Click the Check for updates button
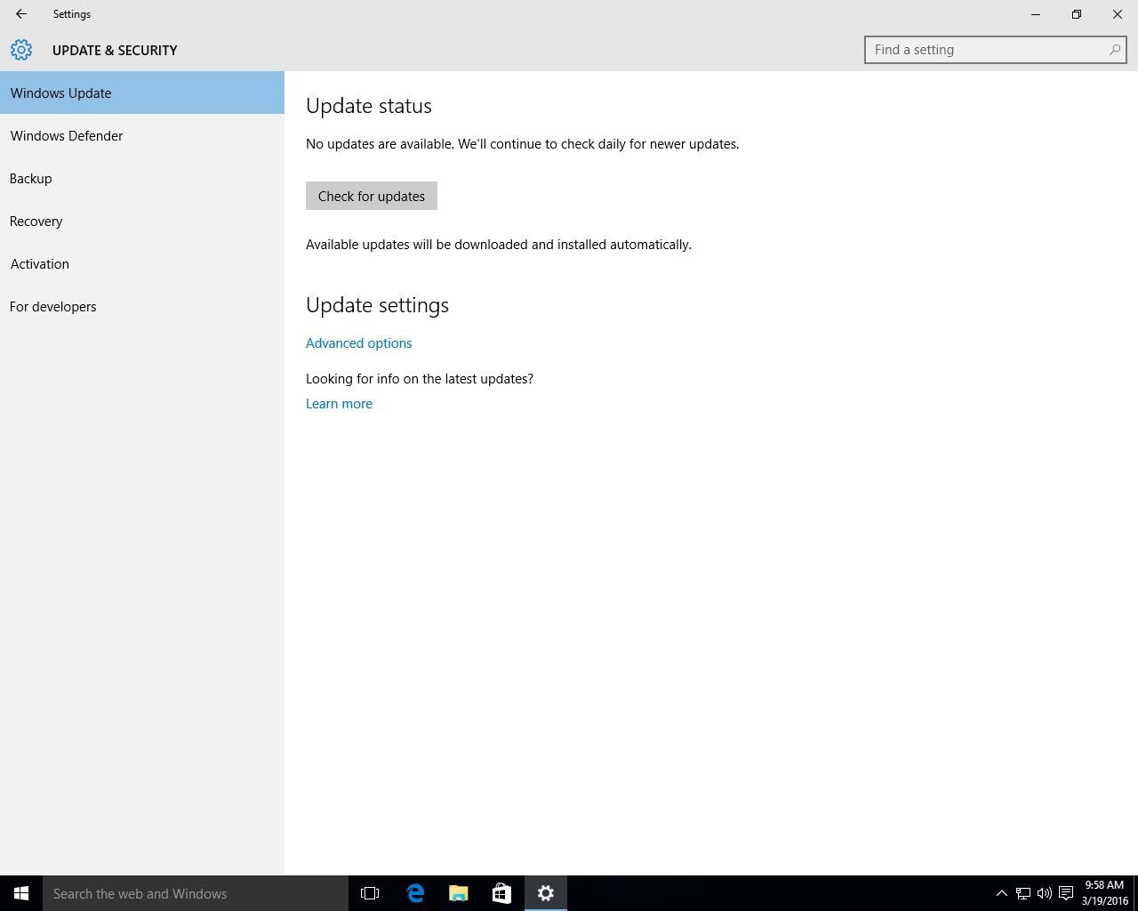Viewport: 1138px width, 911px height. [372, 196]
